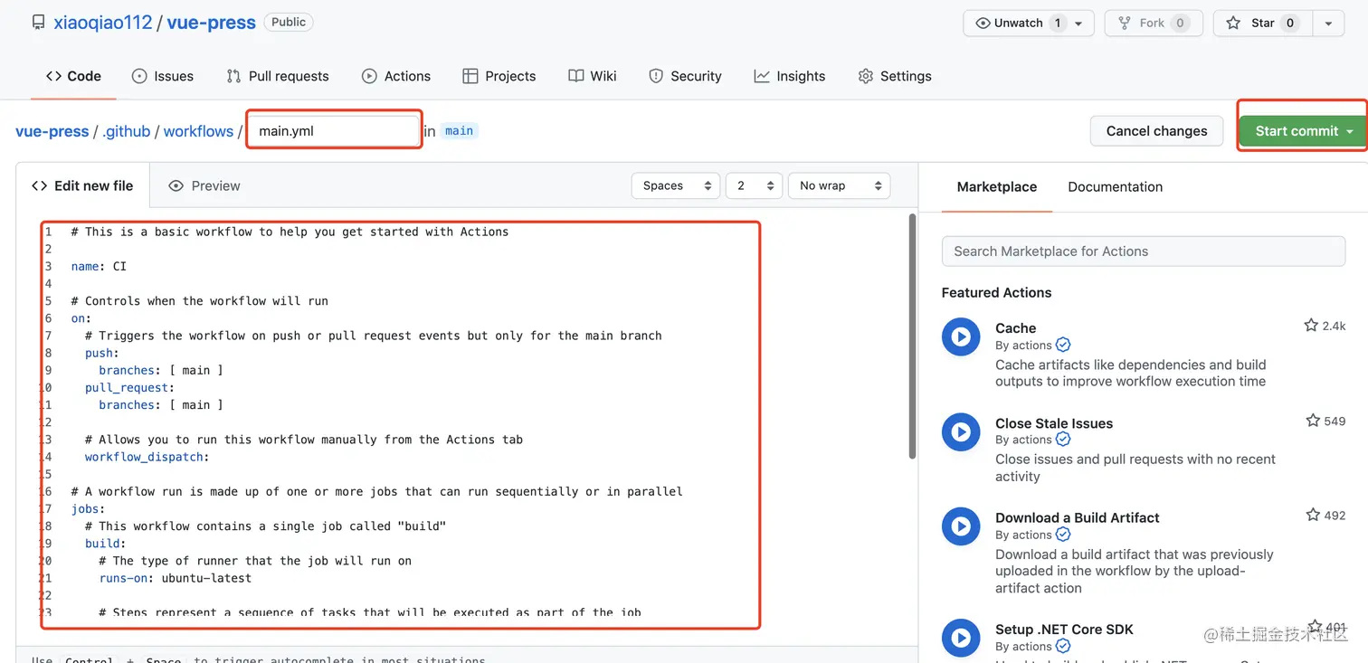The image size is (1368, 663).
Task: Click the Insights graph icon
Action: pos(762,76)
